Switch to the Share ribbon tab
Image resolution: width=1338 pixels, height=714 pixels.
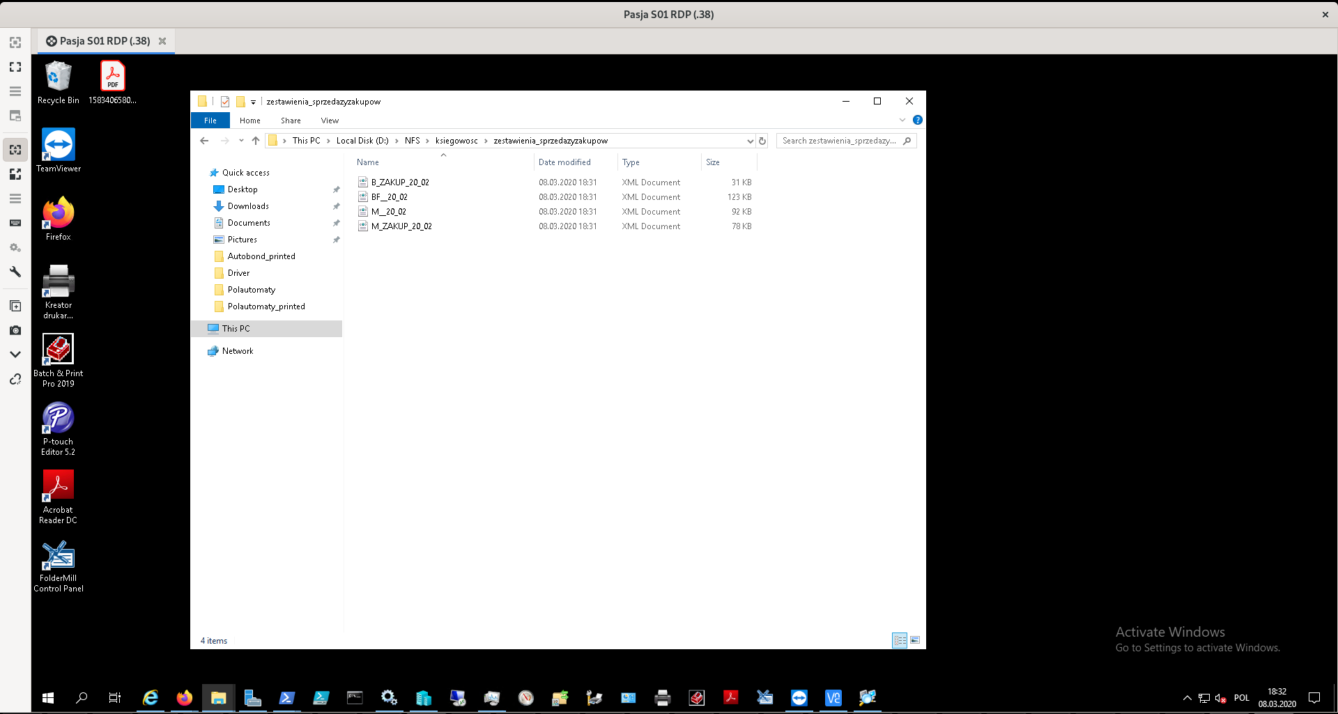291,121
